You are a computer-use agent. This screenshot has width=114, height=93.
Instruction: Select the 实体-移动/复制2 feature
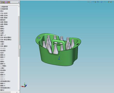6,40
